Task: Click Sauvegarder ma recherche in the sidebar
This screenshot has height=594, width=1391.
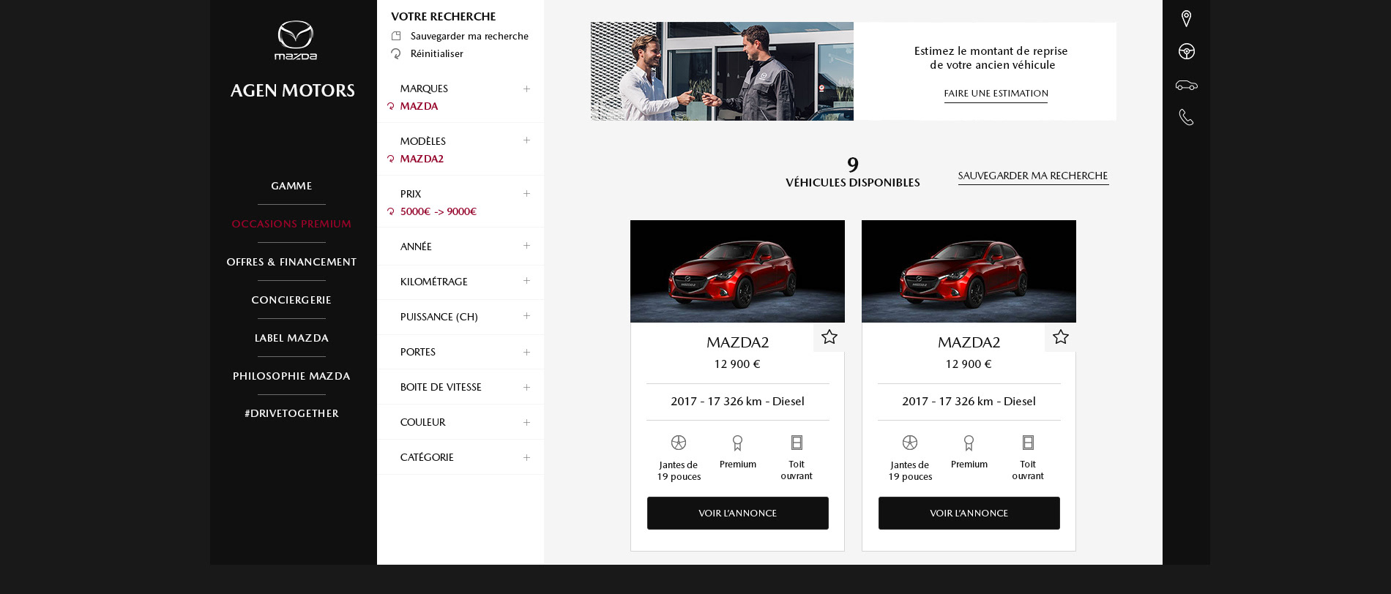Action: (x=469, y=36)
